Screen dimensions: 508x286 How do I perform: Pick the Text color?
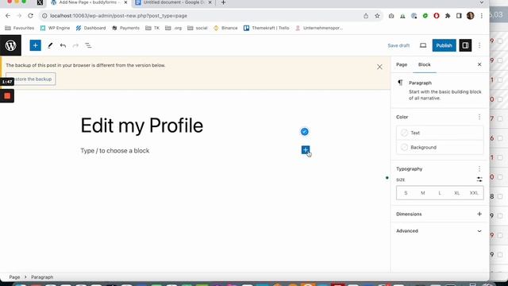(440, 133)
